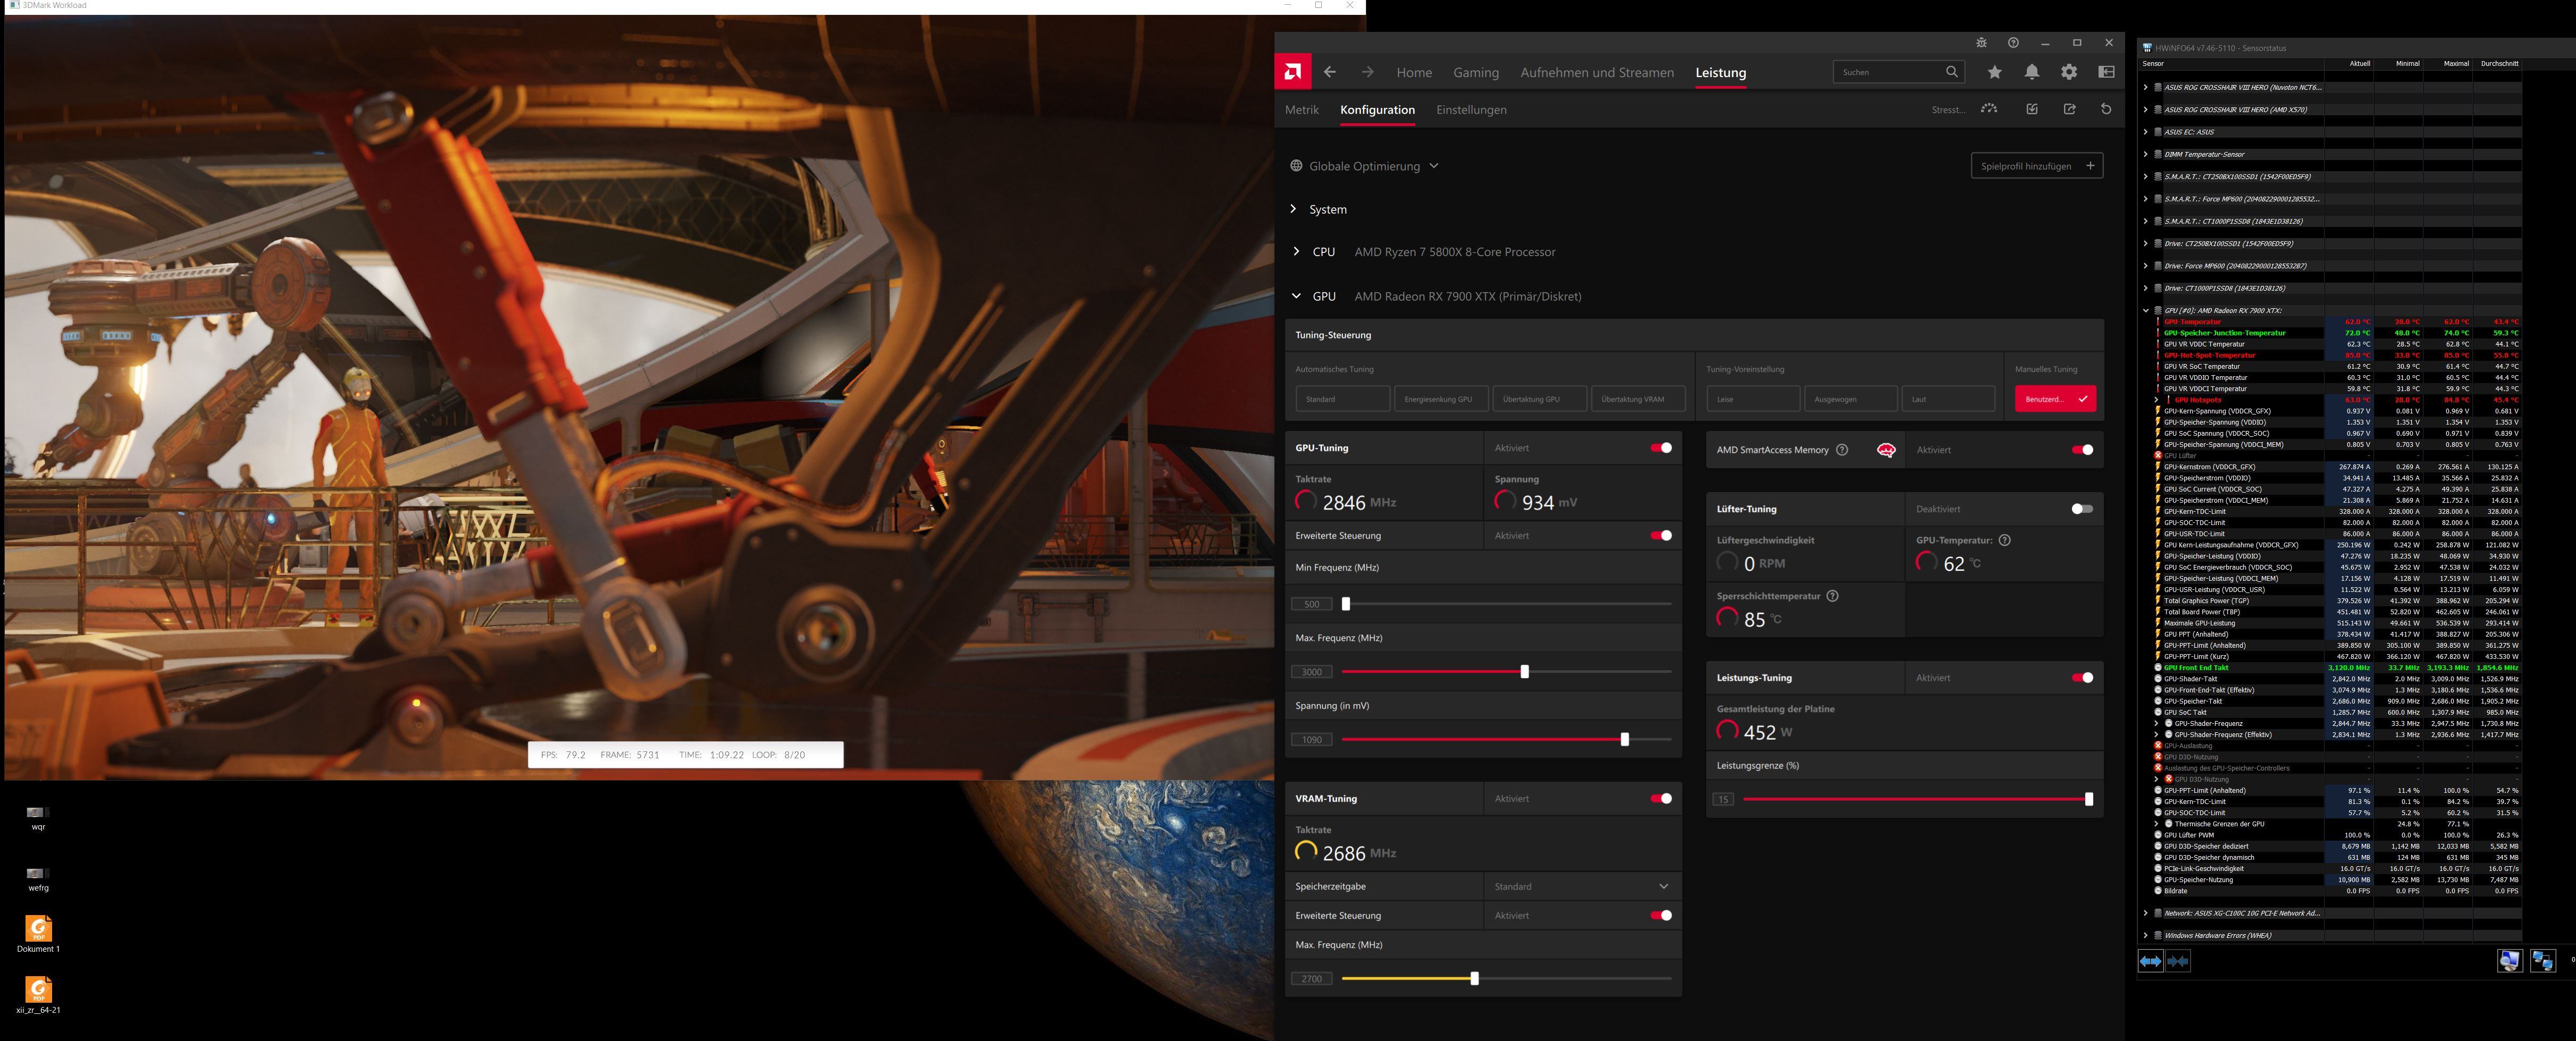Open Aufnehmen und Streamen tab
The width and height of the screenshot is (2576, 1041).
tap(1597, 72)
